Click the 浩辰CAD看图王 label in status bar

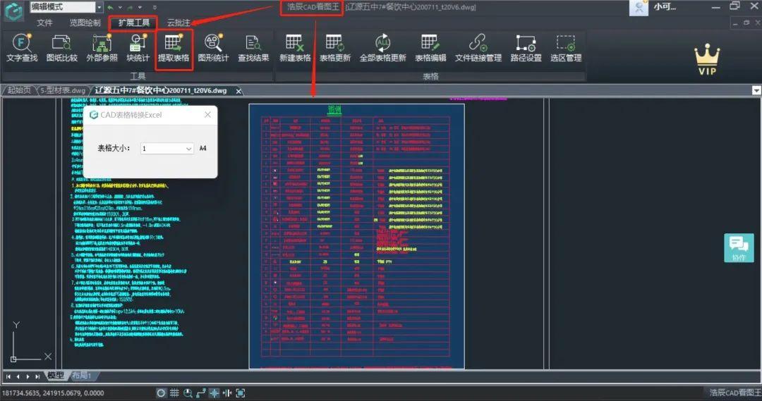pyautogui.click(x=734, y=393)
